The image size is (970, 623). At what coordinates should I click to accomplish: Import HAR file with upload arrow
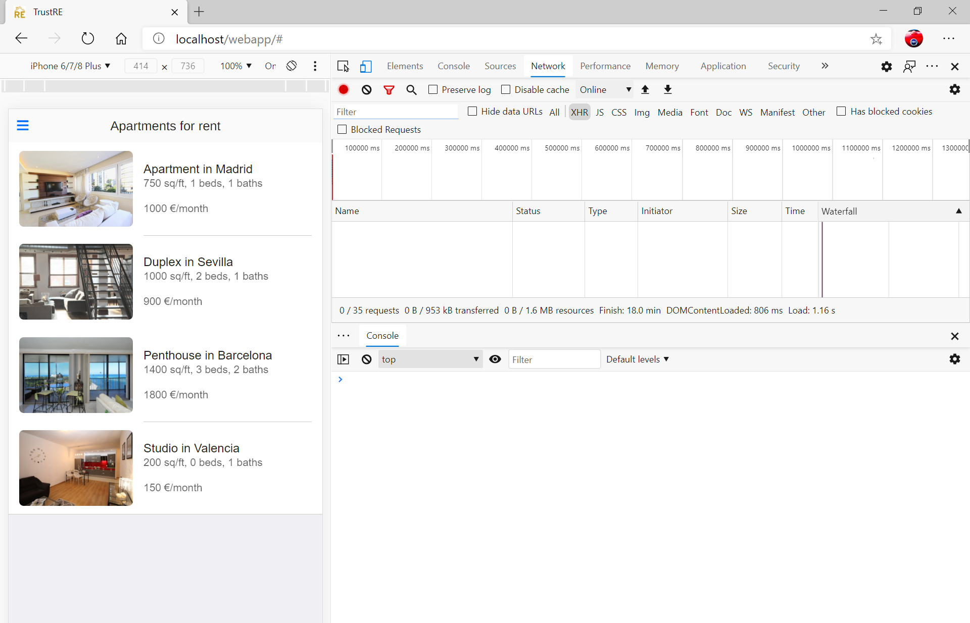pos(645,89)
